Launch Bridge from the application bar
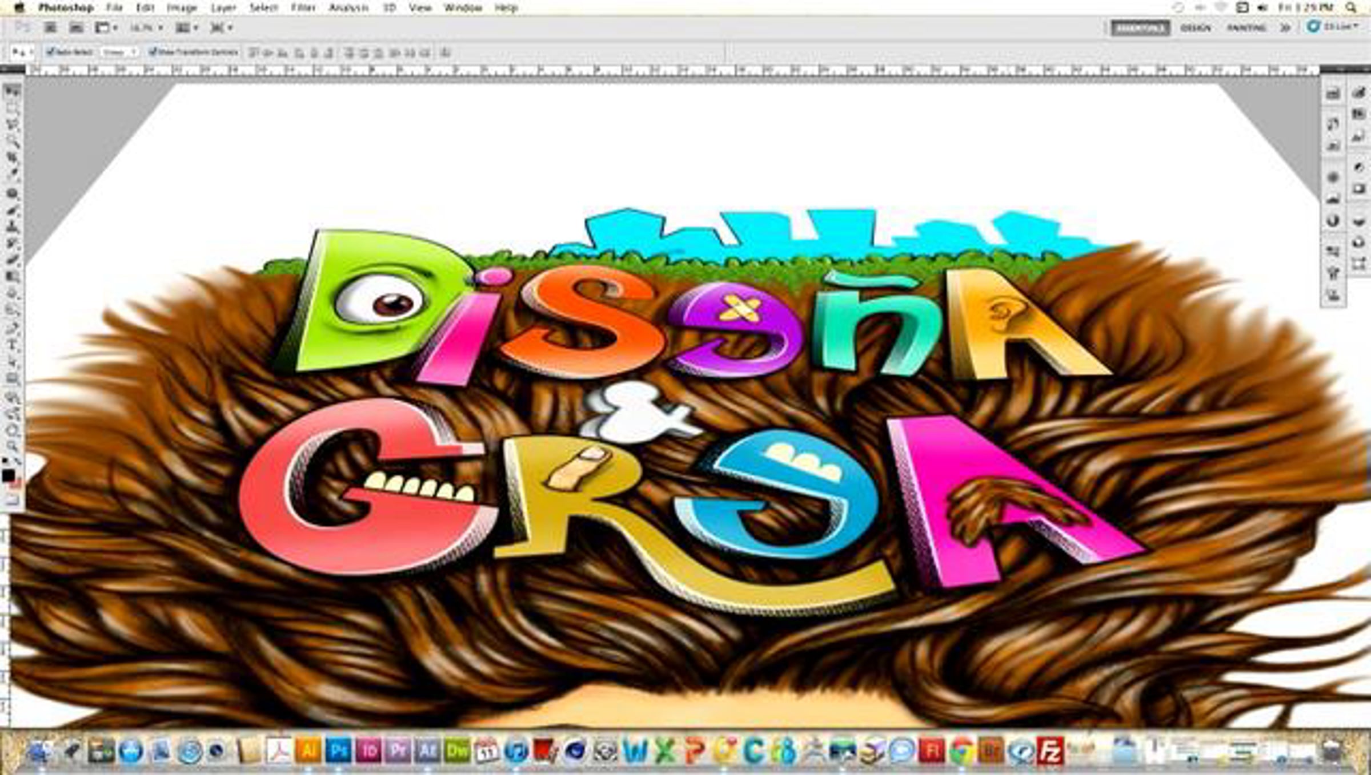Viewport: 1371px width, 775px height. click(50, 27)
